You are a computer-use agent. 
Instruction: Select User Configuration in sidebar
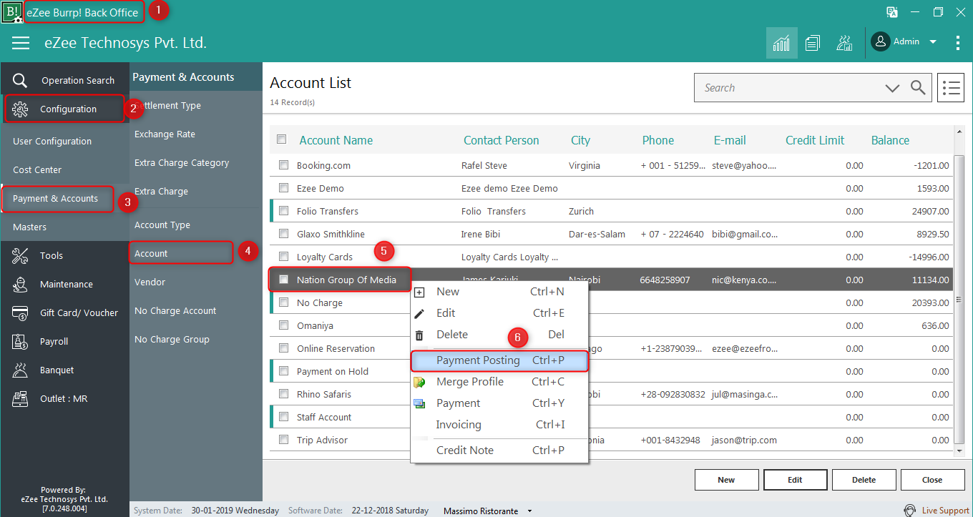[52, 141]
